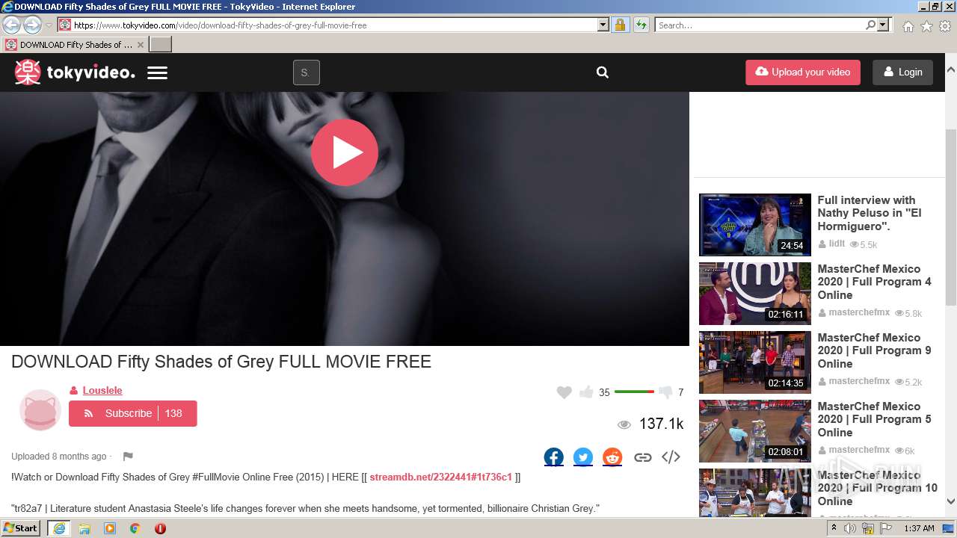Open the IE Tools gear icon

945,26
